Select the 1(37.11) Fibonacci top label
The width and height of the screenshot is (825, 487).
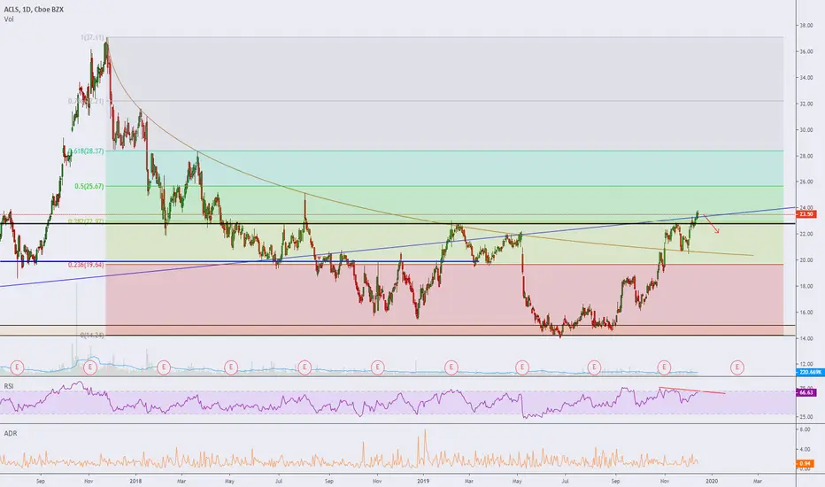pyautogui.click(x=93, y=38)
